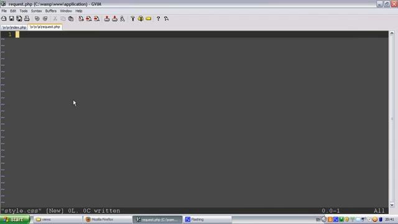Switch to the index.php tab

coord(14,27)
